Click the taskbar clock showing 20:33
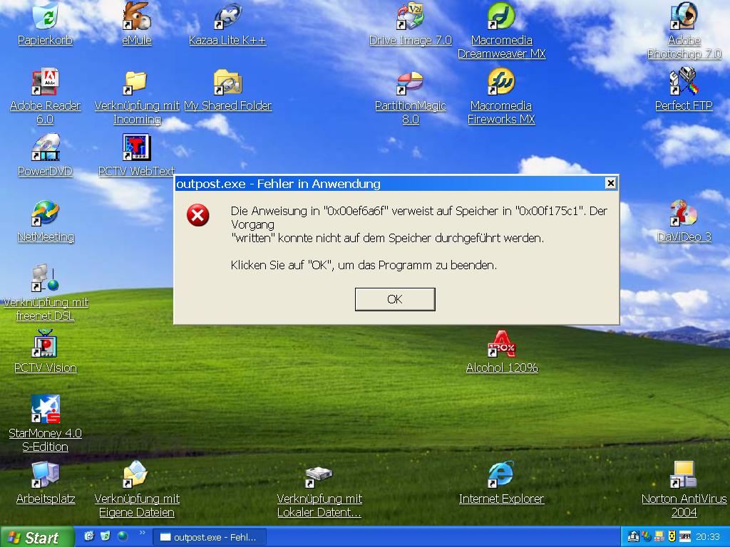730x547 pixels. (708, 537)
